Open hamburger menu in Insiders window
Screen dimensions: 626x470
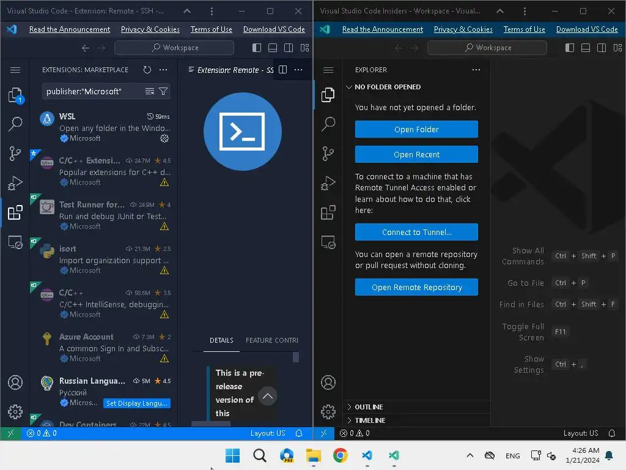tap(328, 70)
